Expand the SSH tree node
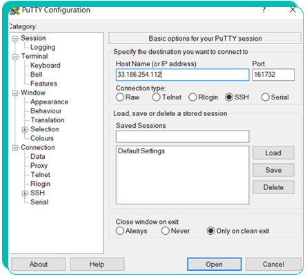This screenshot has height=277, width=307. [25, 193]
